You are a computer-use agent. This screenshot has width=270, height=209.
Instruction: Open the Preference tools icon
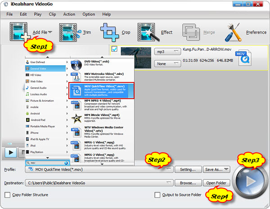(x=233, y=32)
